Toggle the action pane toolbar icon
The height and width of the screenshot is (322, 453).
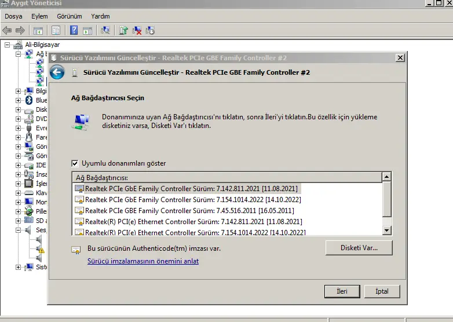coord(87,30)
